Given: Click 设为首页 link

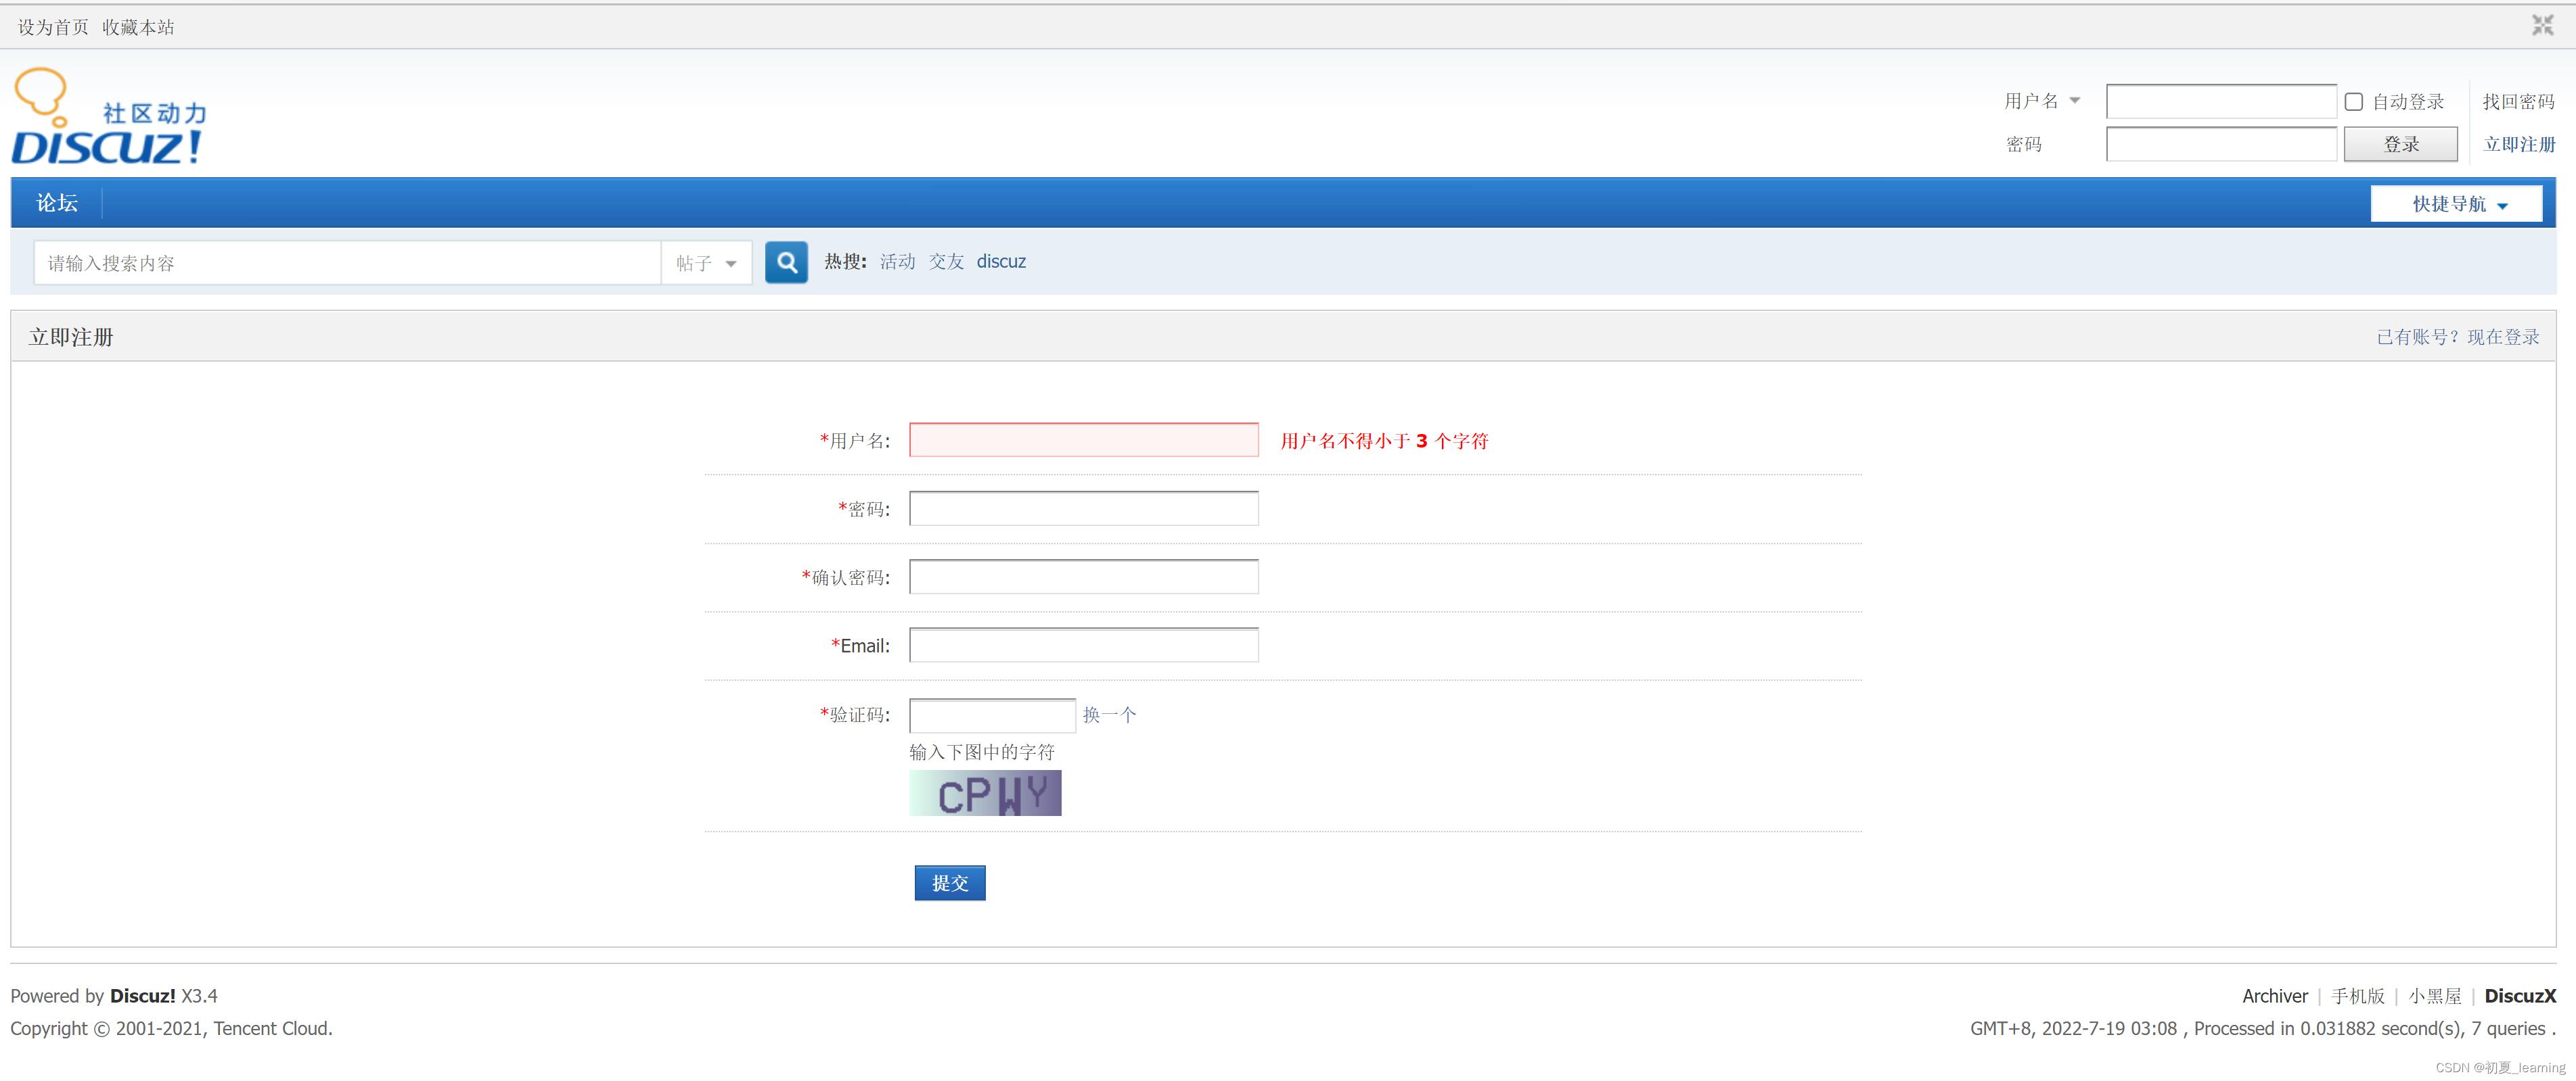Looking at the screenshot, I should click(53, 27).
